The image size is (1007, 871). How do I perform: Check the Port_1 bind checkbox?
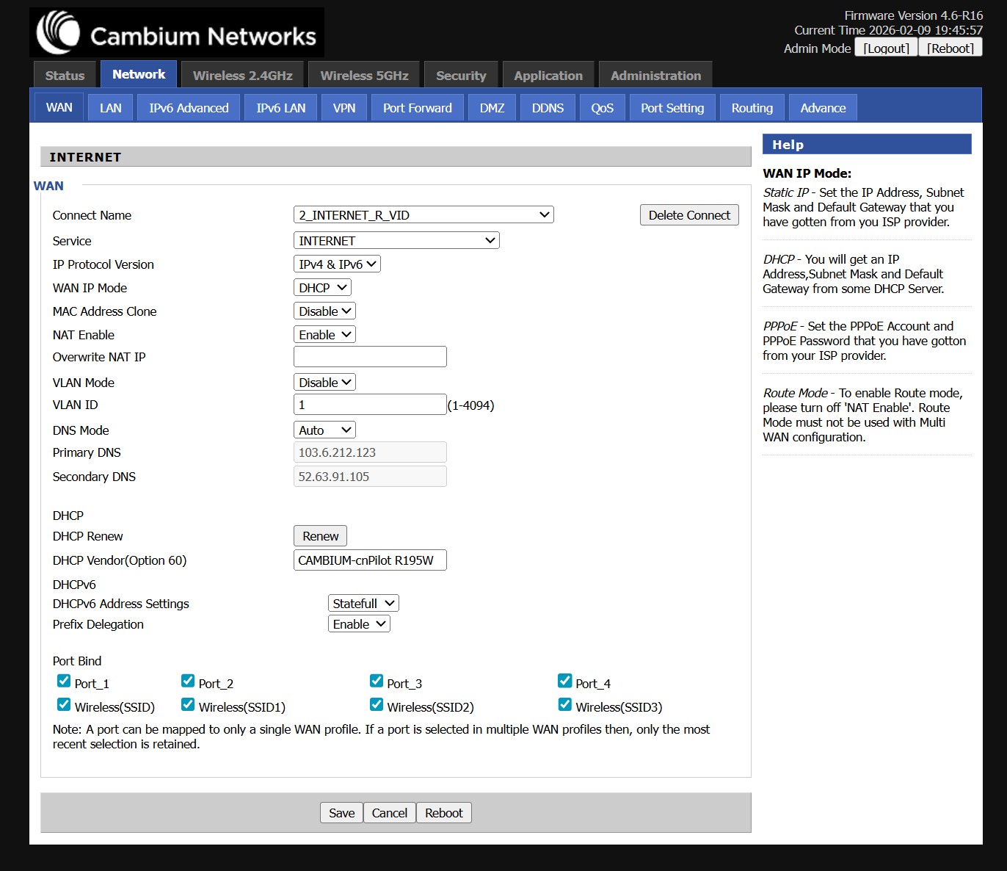tap(64, 681)
